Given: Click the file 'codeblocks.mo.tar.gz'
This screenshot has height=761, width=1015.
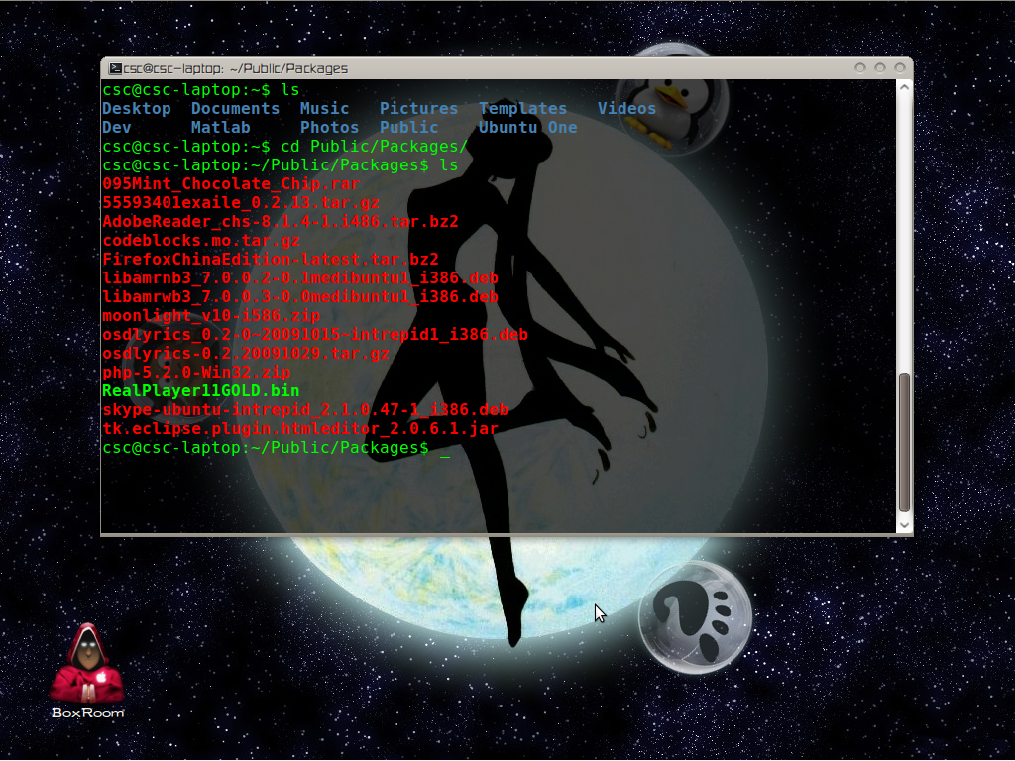Looking at the screenshot, I should pos(201,241).
